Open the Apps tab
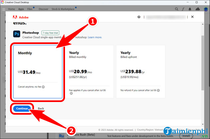Screen dimensions: 210x139 [21, 9]
